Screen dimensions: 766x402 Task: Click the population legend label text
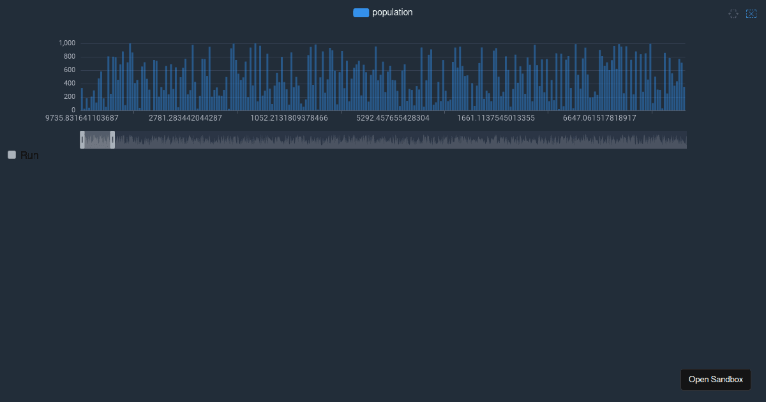tap(391, 12)
